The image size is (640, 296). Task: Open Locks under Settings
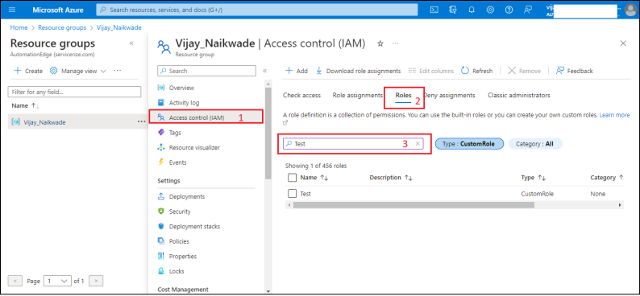(177, 271)
